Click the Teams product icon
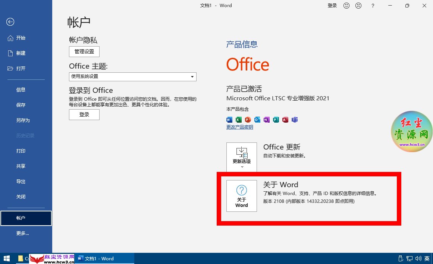This screenshot has height=264, width=433. [295, 120]
